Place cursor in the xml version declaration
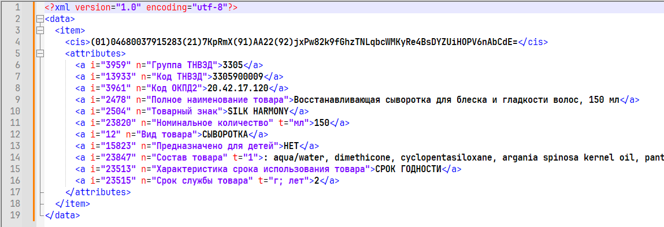 tap(140, 8)
